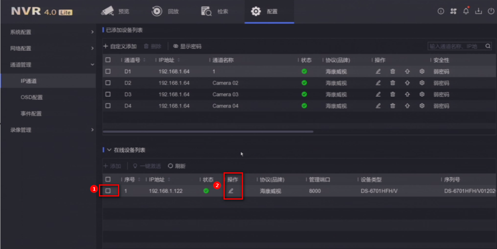Click the green status icon for D1

(304, 72)
